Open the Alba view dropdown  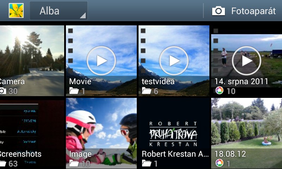click(59, 11)
